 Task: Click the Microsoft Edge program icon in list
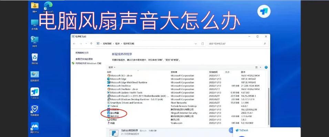click(109, 79)
